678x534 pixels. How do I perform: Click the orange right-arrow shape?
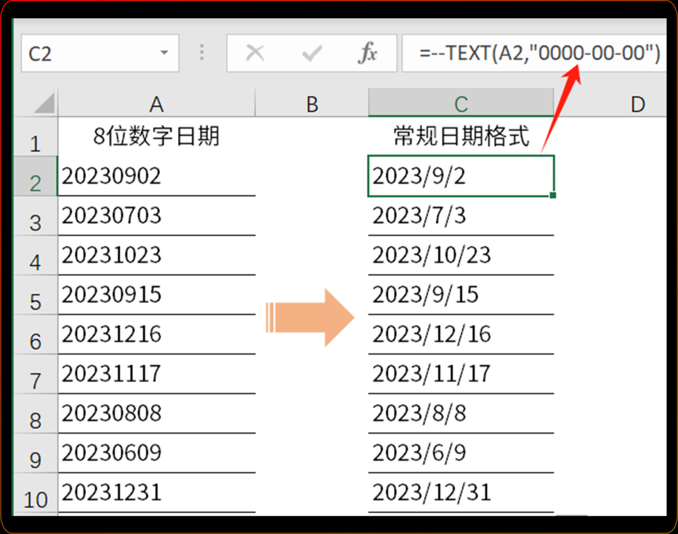click(x=310, y=318)
